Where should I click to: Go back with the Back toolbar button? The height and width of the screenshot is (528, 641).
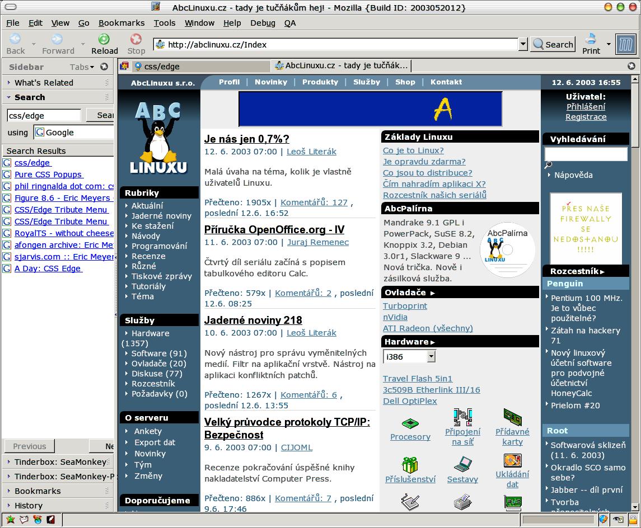16,44
